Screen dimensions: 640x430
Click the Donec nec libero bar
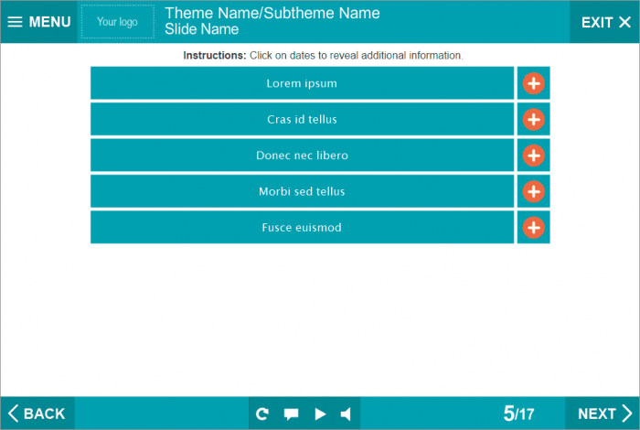click(302, 156)
